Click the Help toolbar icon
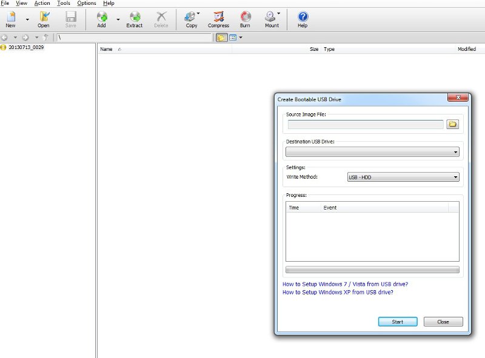Viewport: 485px width, 358px height. click(303, 19)
